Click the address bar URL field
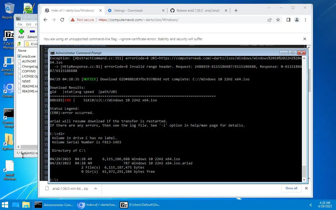The width and height of the screenshot is (336, 210). coord(181,20)
